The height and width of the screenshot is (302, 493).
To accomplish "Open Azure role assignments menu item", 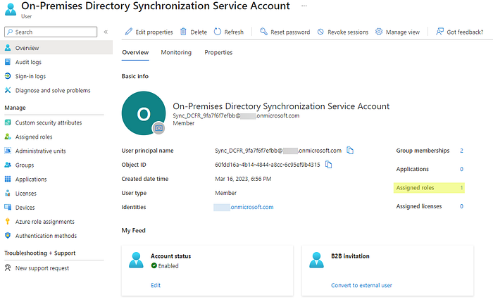I will [x=45, y=222].
